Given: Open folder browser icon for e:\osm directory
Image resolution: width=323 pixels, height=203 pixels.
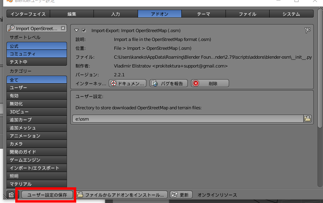Looking at the screenshot, I should click(307, 119).
